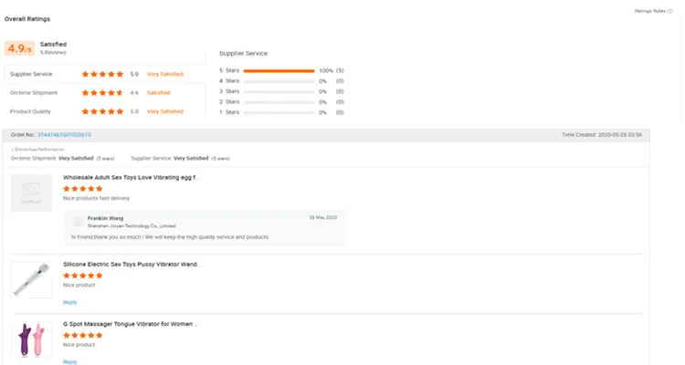Click the Supplier Service star rating icons
Screen dimensions: 685x365
[x=102, y=74]
